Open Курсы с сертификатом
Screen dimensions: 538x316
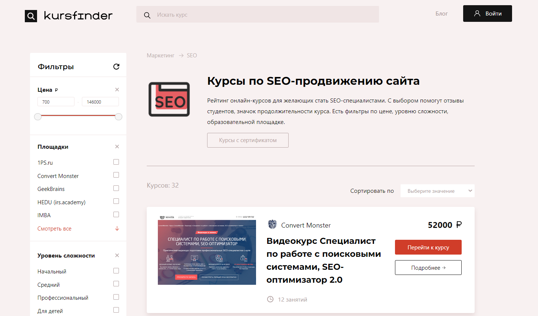tap(248, 140)
